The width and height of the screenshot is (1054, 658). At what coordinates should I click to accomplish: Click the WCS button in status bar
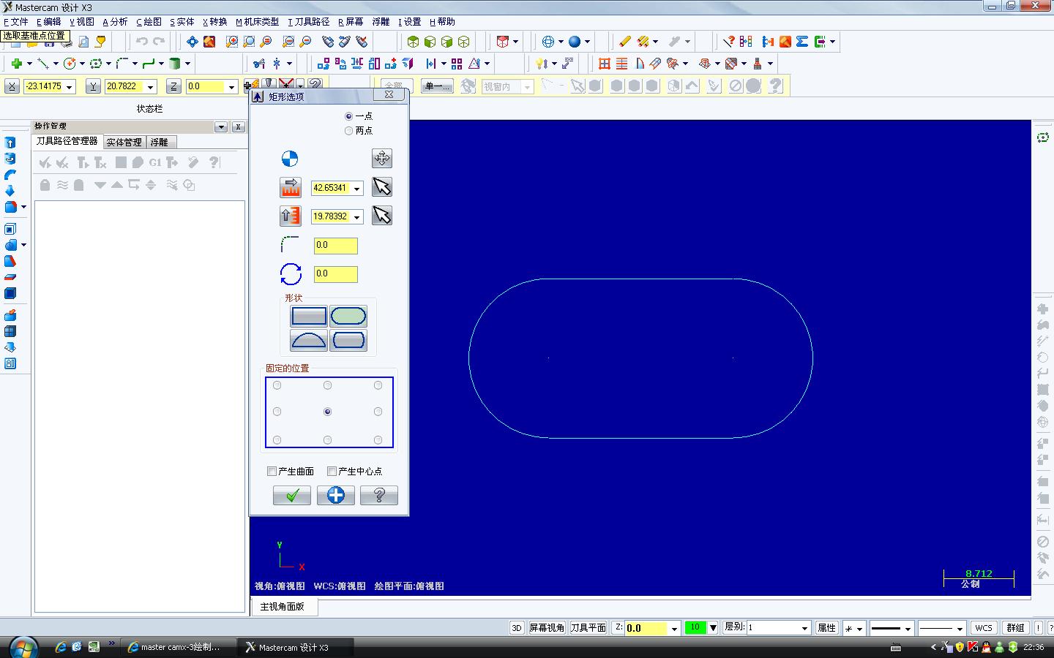click(x=984, y=628)
